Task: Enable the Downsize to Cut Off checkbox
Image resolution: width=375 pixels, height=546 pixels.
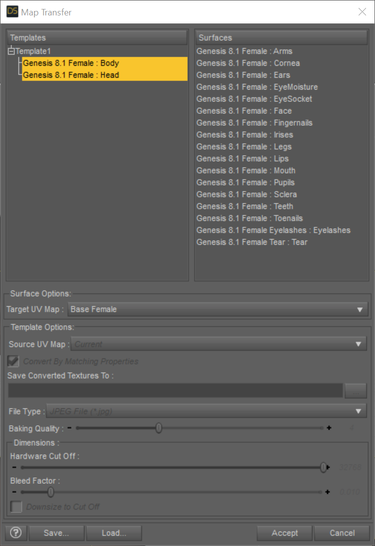Action: (16, 507)
